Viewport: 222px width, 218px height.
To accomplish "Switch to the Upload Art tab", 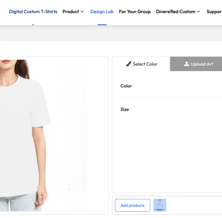I will [196, 64].
